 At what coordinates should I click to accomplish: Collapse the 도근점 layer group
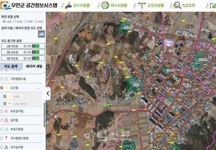pyautogui.click(x=38, y=88)
